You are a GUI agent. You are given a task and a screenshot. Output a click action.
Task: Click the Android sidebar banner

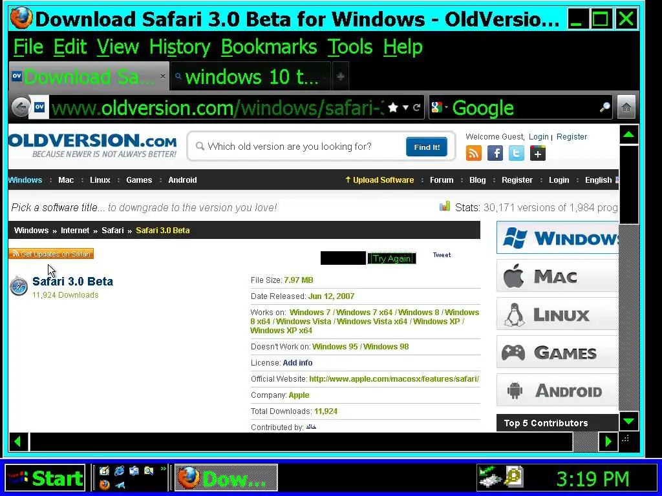[x=558, y=390]
